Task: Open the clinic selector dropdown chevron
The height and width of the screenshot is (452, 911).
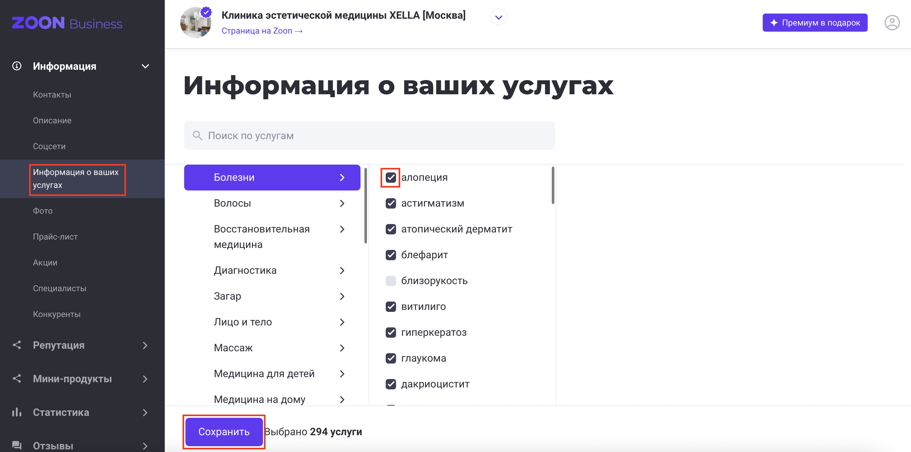Action: coord(498,17)
